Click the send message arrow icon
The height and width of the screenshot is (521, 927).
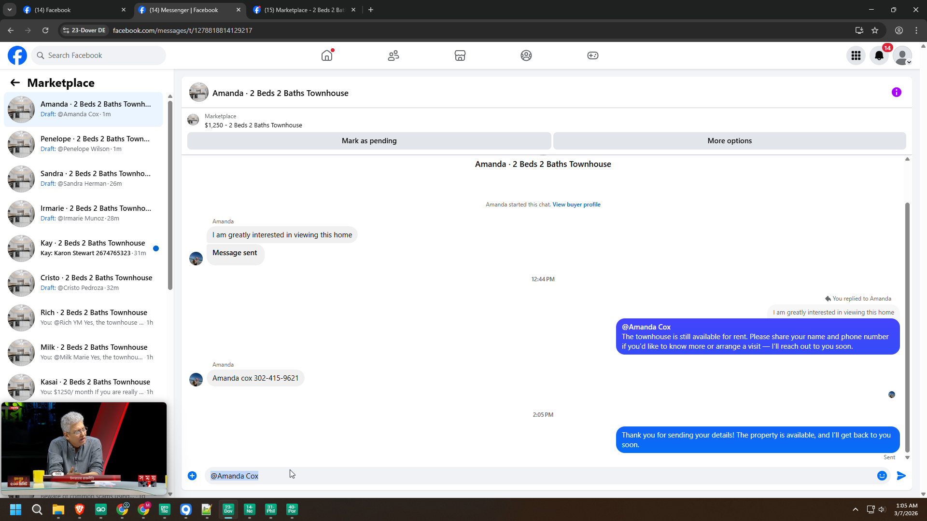(901, 476)
